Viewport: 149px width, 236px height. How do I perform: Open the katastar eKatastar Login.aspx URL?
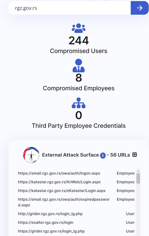click(x=62, y=191)
